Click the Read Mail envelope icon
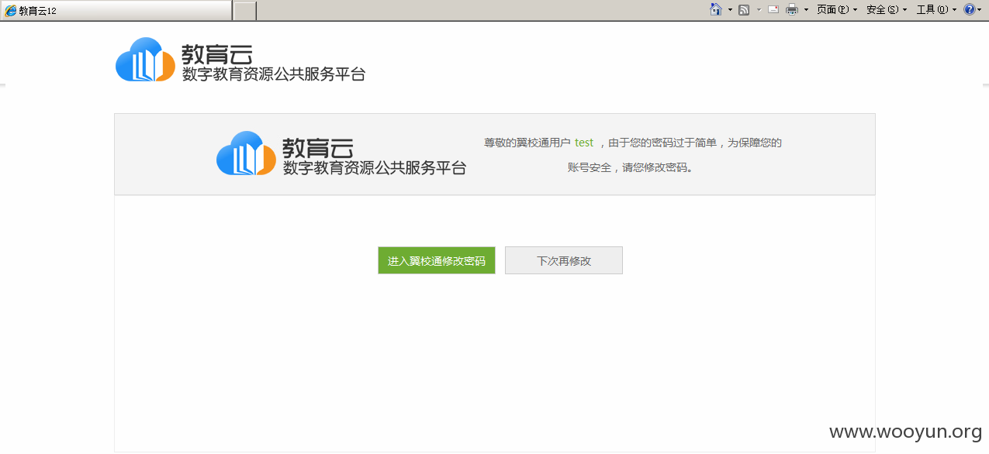The image size is (989, 454). [x=773, y=9]
